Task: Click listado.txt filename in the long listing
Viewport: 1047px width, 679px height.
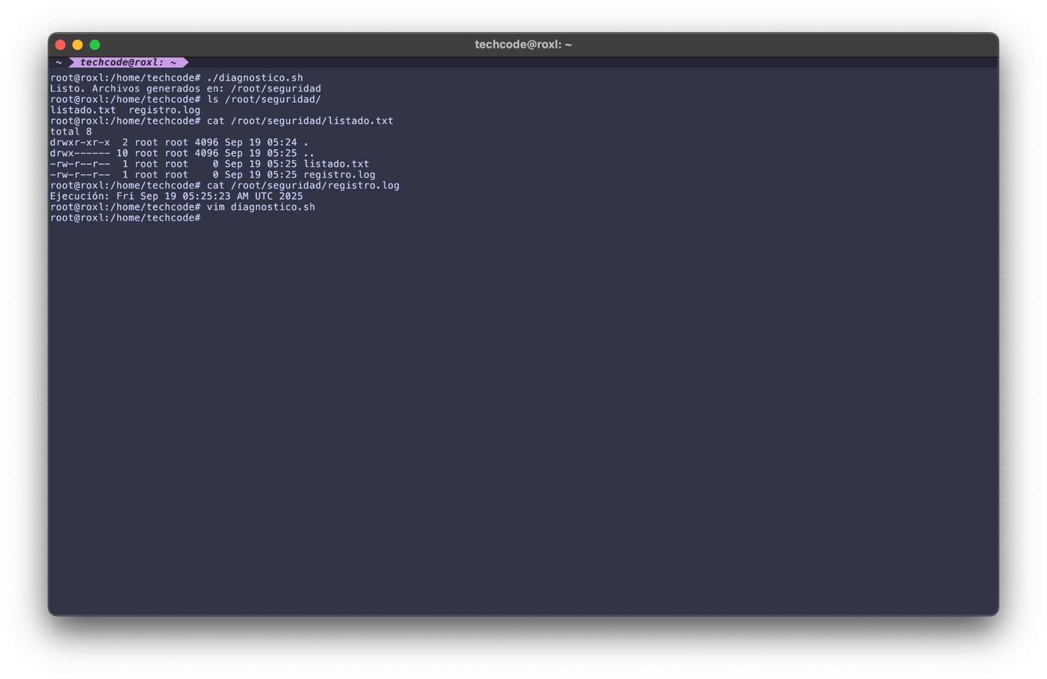Action: 336,164
